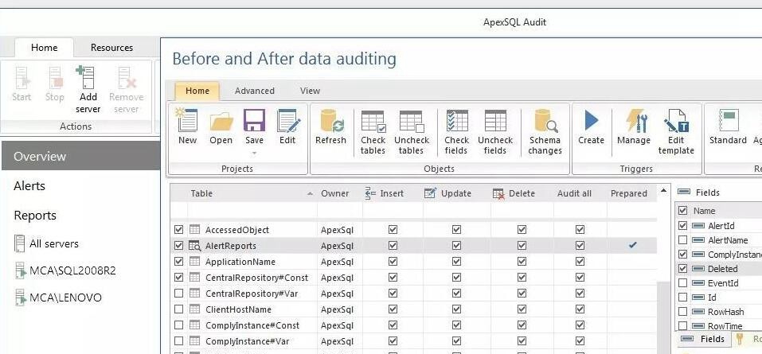Expand the Save button dropdown arrow
The image size is (762, 354).
[254, 154]
